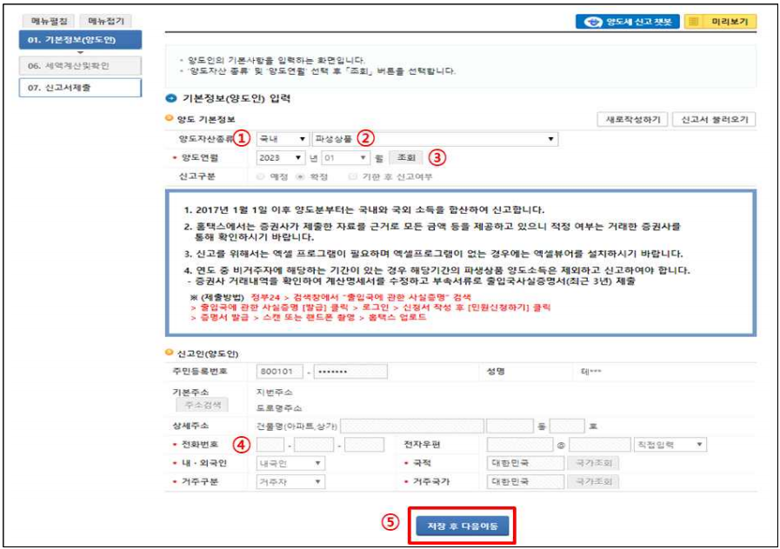
Task: Open the 내국인 nationality dropdown
Action: click(292, 465)
